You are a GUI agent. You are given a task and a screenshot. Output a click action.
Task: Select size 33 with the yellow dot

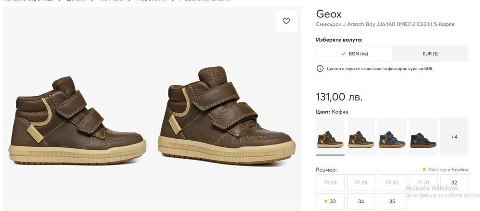tap(330, 201)
